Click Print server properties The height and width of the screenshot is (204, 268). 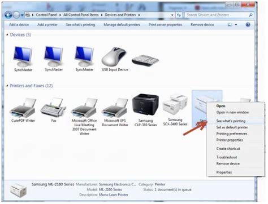pos(165,25)
